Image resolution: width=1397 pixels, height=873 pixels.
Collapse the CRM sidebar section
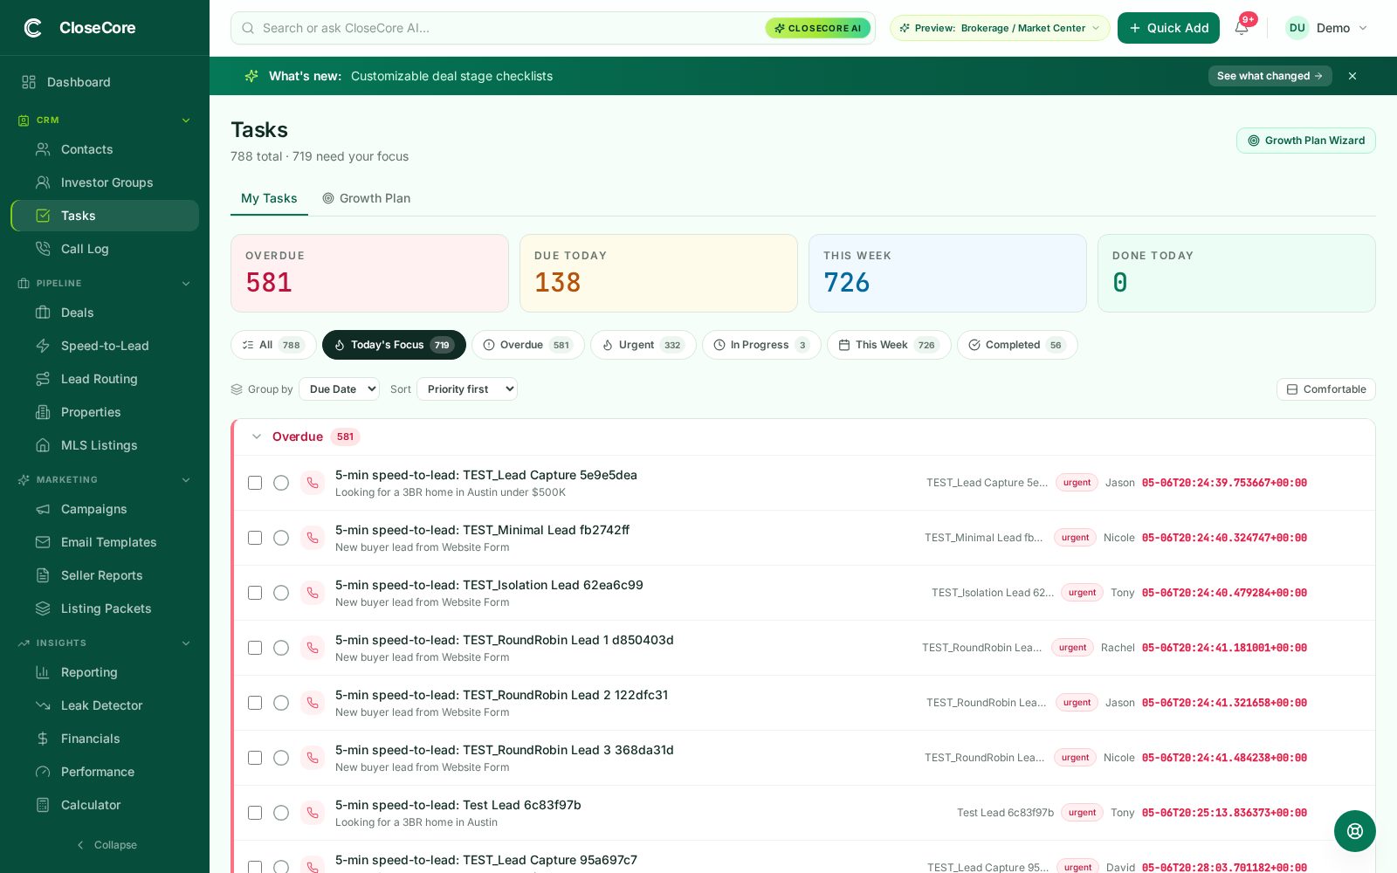click(185, 120)
